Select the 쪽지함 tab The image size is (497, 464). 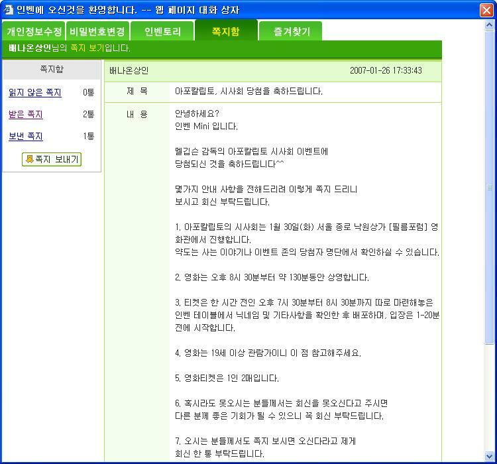(x=226, y=30)
